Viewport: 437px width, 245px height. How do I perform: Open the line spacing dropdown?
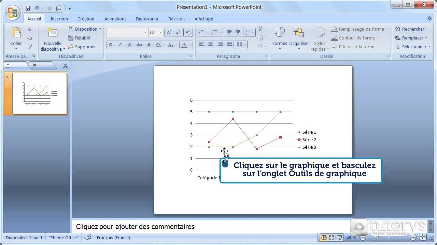coord(249,32)
